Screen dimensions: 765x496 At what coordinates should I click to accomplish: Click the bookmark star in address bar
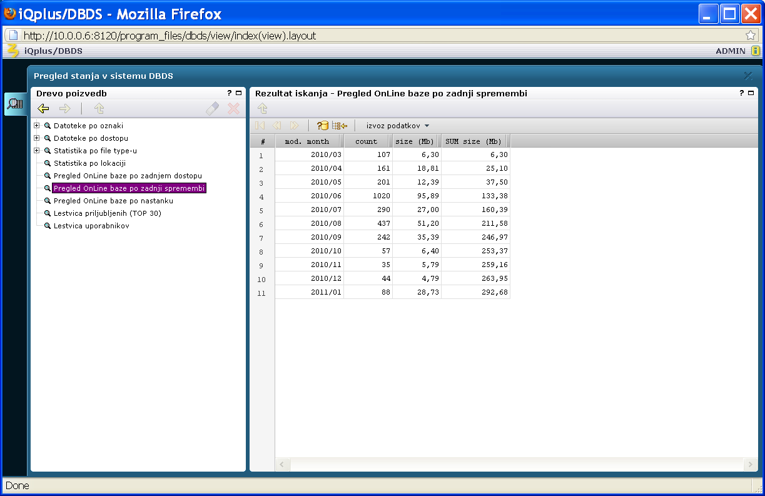(751, 36)
